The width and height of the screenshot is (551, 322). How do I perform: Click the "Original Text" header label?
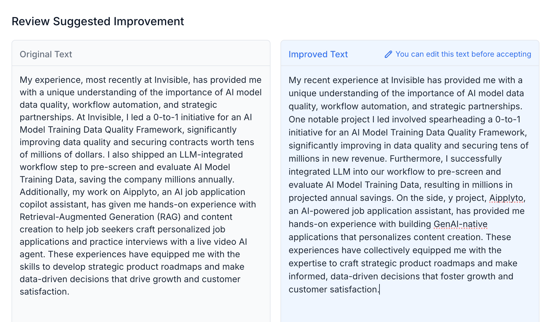[46, 54]
